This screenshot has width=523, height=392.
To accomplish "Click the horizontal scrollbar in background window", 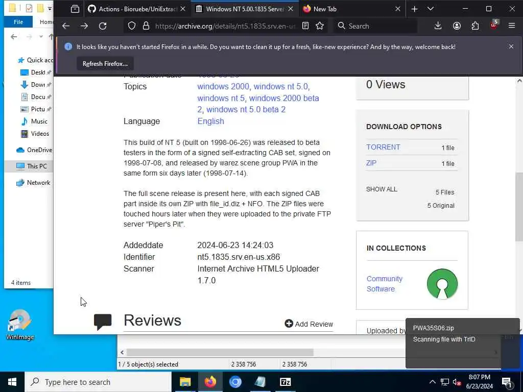I will (220, 352).
